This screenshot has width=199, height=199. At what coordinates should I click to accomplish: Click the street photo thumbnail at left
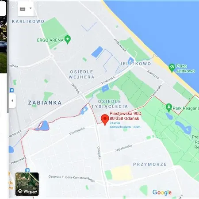coord(3,44)
